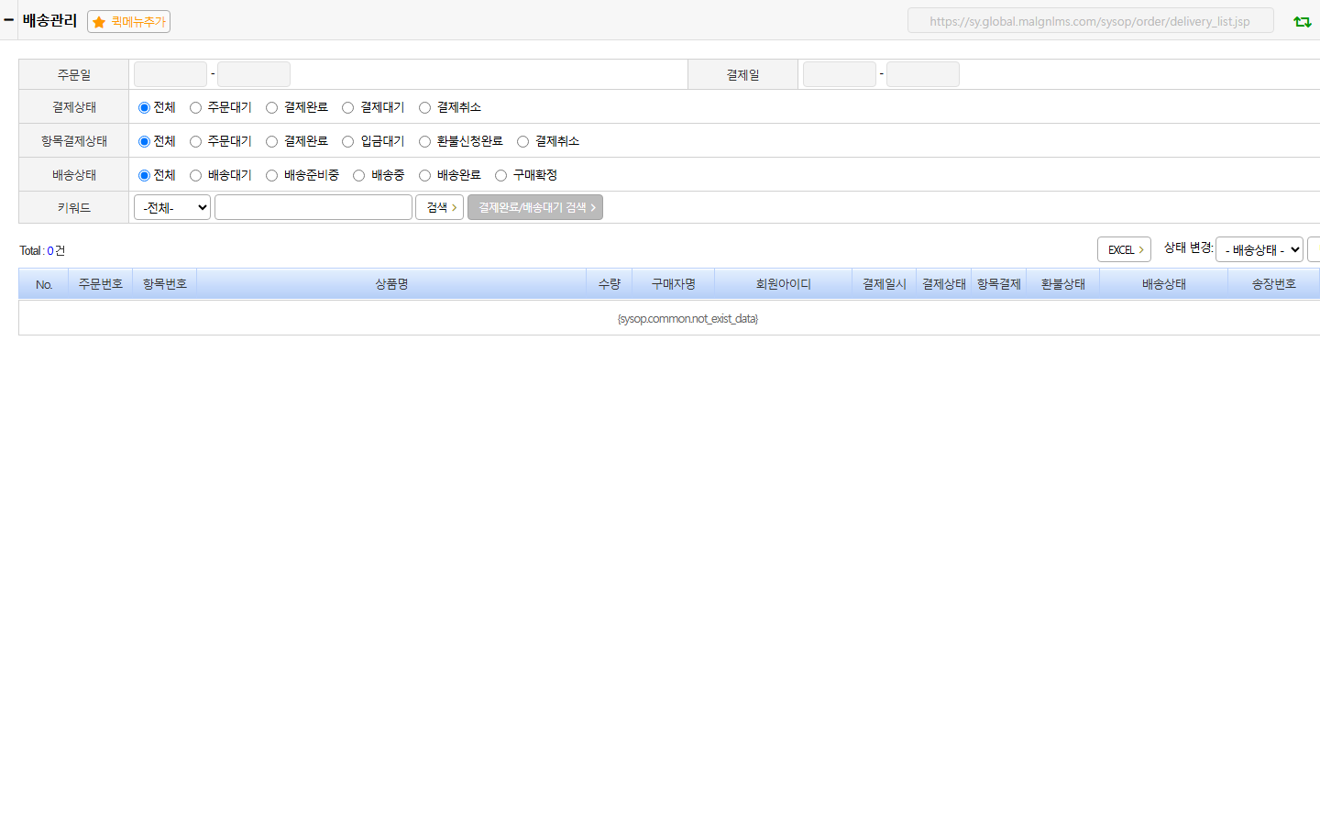Select 결제완료 for 결제상태
Image resolution: width=1320 pixels, height=825 pixels.
(x=271, y=107)
